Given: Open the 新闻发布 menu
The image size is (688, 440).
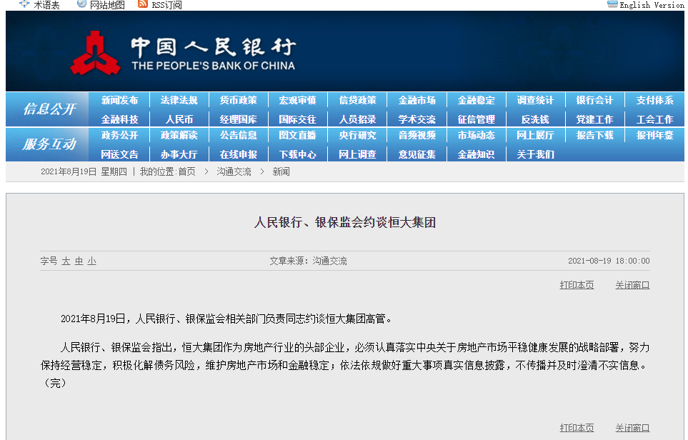Looking at the screenshot, I should click(119, 101).
